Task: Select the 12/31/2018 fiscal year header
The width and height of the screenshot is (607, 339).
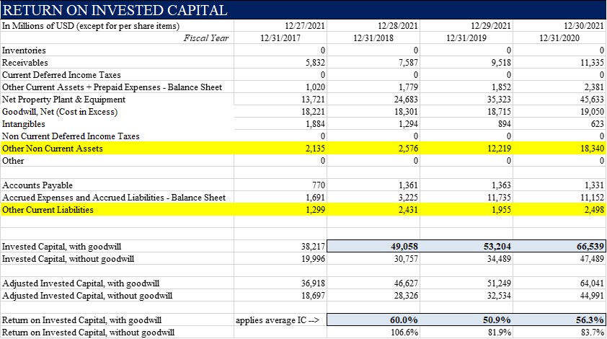Action: [x=373, y=38]
